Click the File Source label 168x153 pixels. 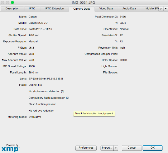click(x=110, y=72)
